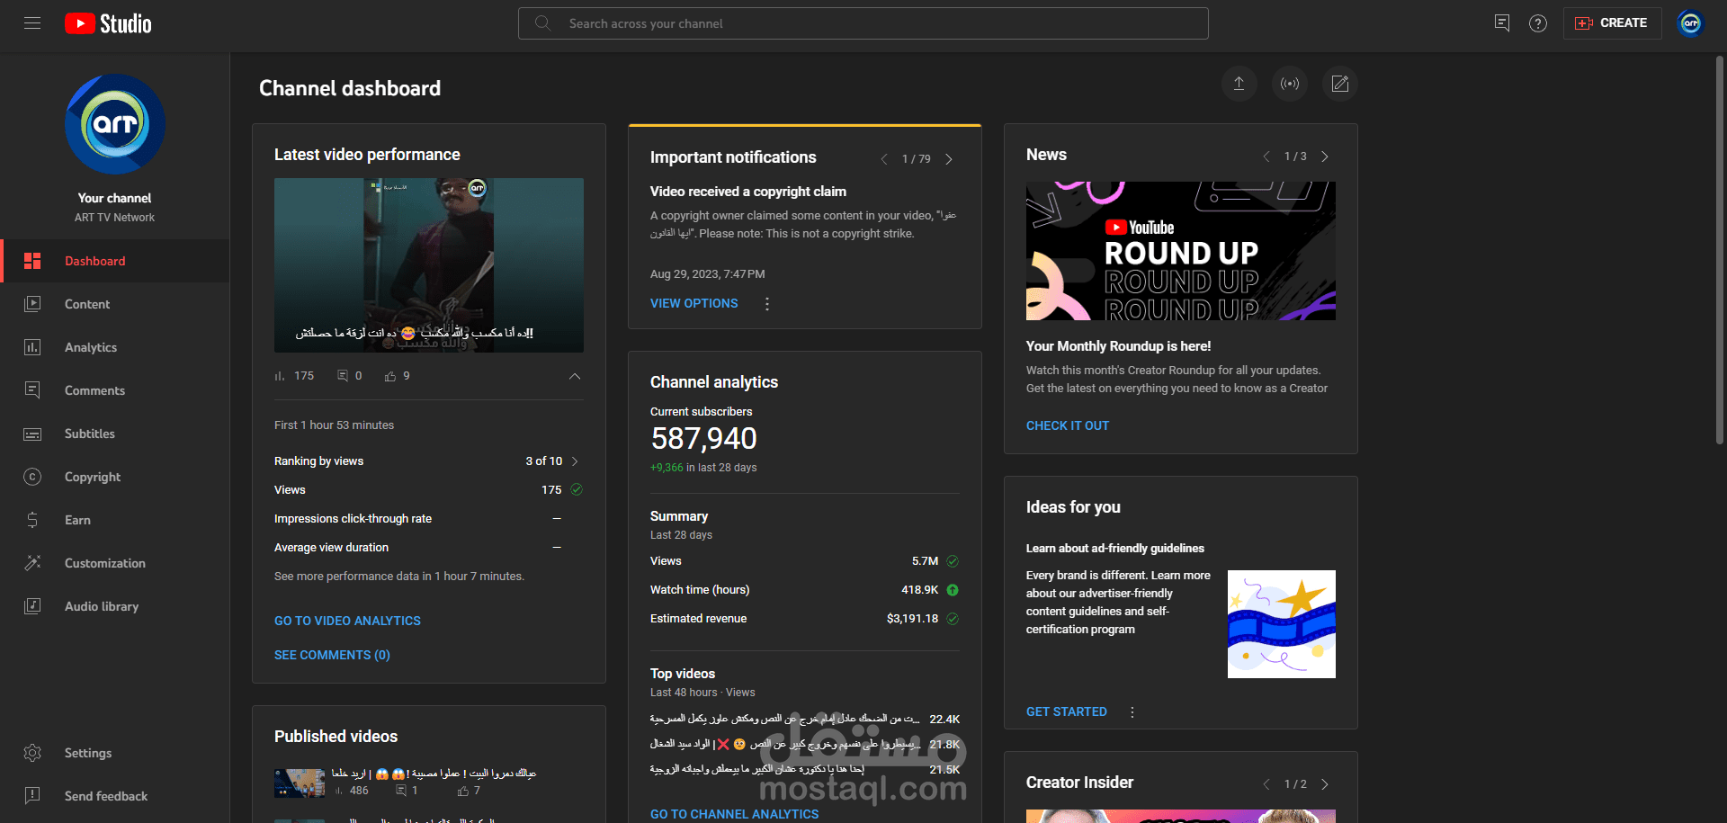Click GO TO VIDEO ANALYTICS link
Image resolution: width=1727 pixels, height=823 pixels.
[347, 621]
